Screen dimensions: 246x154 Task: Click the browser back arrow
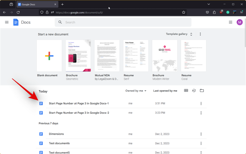(x=4, y=12)
